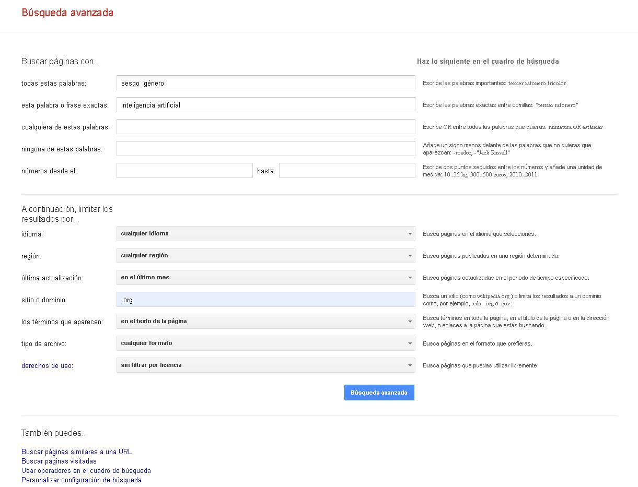
Task: Open the 'derechos de uso' license dropdown
Action: 265,365
